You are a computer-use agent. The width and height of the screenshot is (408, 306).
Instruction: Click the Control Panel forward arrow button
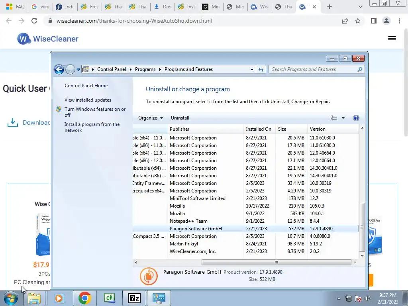click(x=70, y=69)
